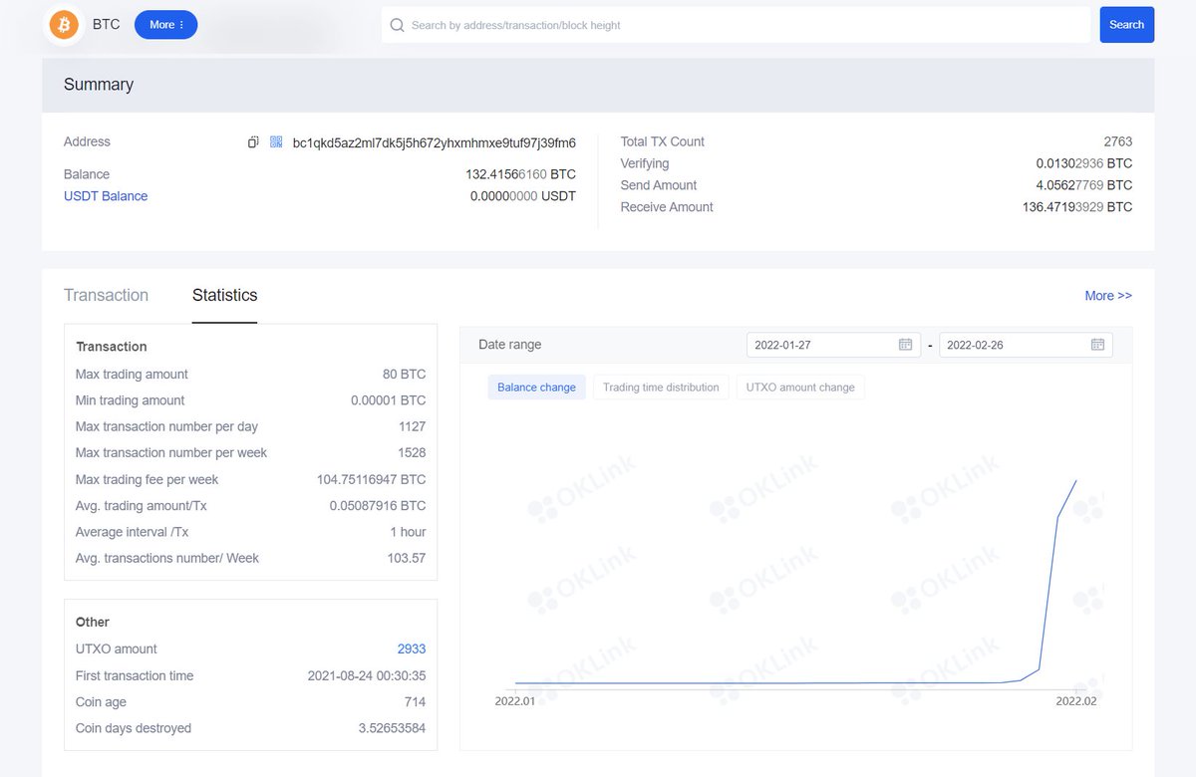Viewport: 1196px width, 777px height.
Task: View the UTXO amount 2933 details
Action: point(412,647)
